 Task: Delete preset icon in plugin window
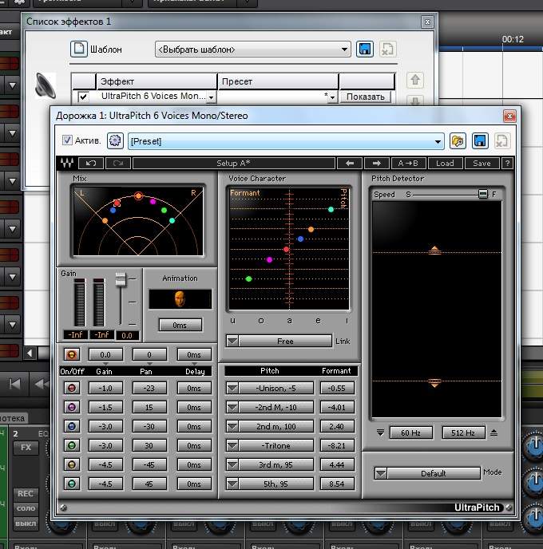502,141
